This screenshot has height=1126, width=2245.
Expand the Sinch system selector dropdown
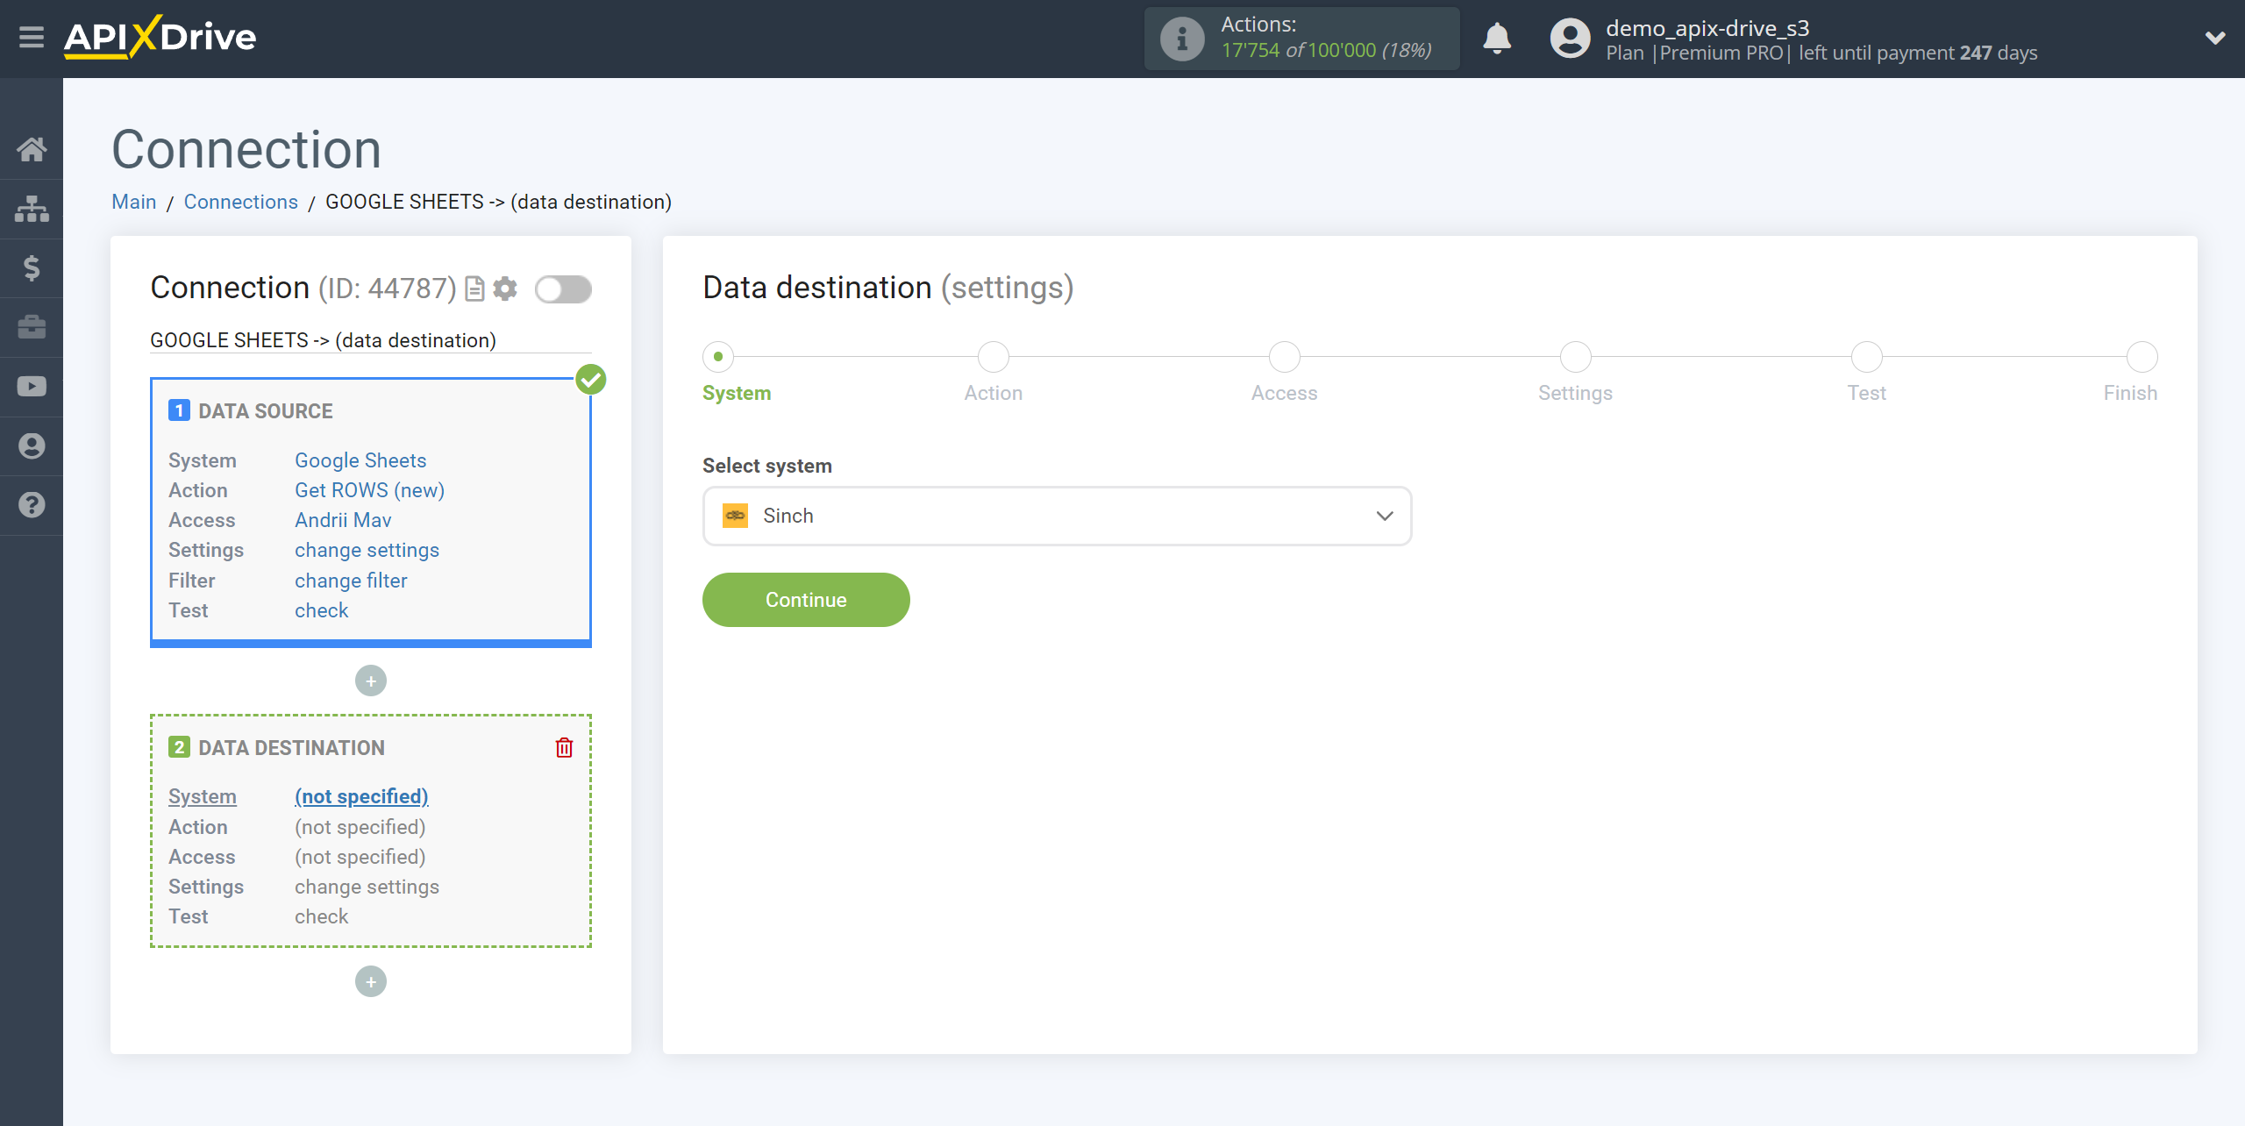pos(1386,516)
